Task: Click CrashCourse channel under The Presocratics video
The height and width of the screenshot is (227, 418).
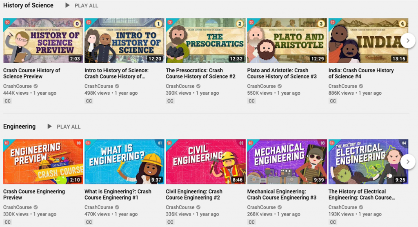Action: 180,86
